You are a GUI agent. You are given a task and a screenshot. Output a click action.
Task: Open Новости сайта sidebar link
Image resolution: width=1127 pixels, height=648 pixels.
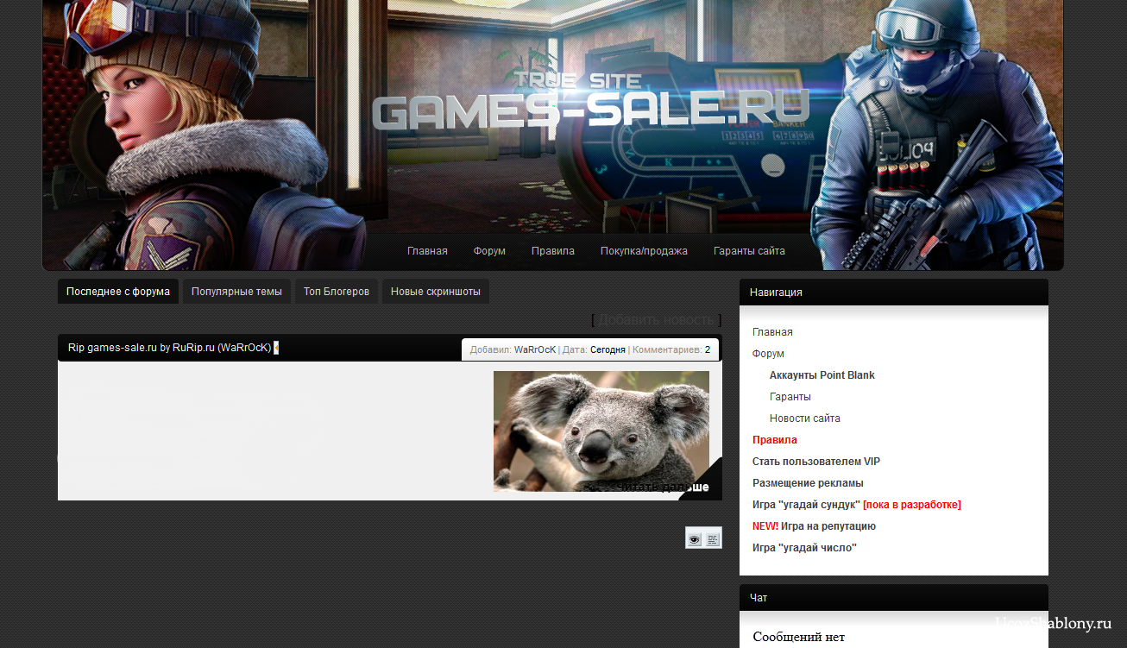click(x=805, y=418)
